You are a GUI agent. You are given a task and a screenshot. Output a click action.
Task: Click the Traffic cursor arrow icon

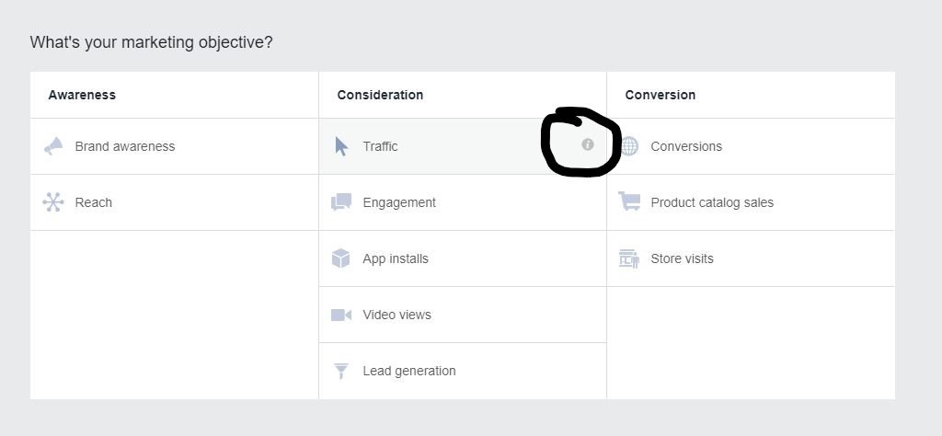(341, 146)
